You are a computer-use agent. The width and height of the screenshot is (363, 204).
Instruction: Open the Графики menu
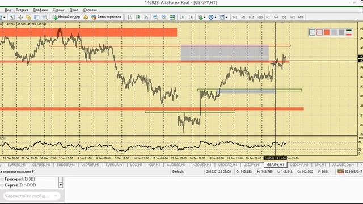[x=40, y=10]
